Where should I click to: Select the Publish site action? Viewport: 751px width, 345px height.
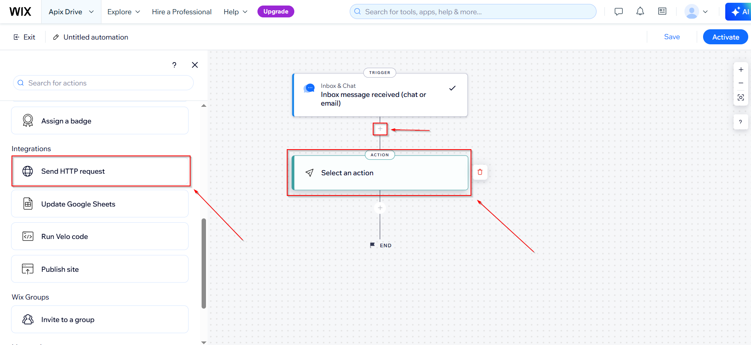tap(100, 269)
